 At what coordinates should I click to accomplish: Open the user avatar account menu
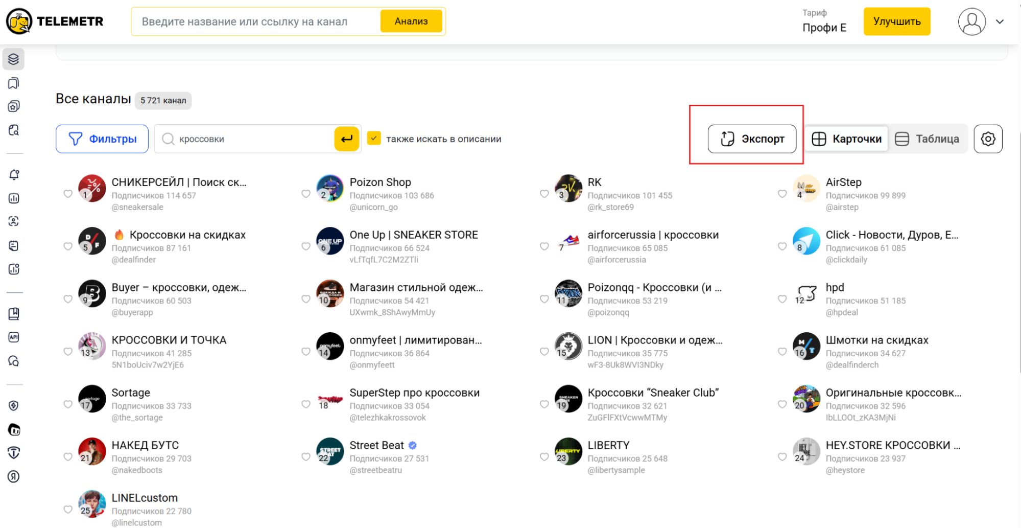point(971,21)
